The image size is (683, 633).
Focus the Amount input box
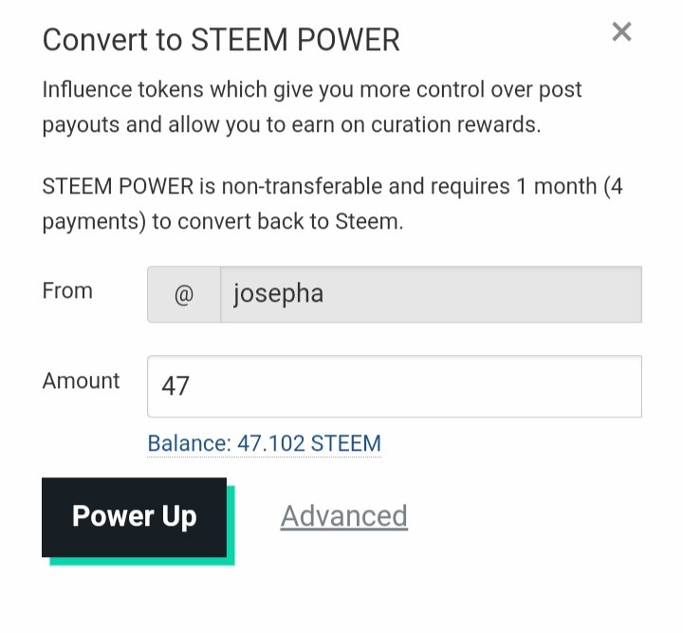(x=394, y=386)
